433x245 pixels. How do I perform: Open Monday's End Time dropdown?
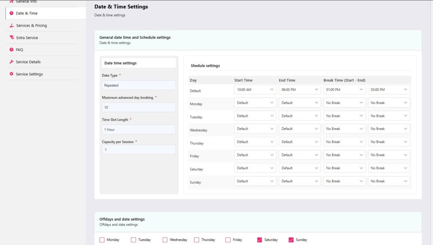pos(299,102)
